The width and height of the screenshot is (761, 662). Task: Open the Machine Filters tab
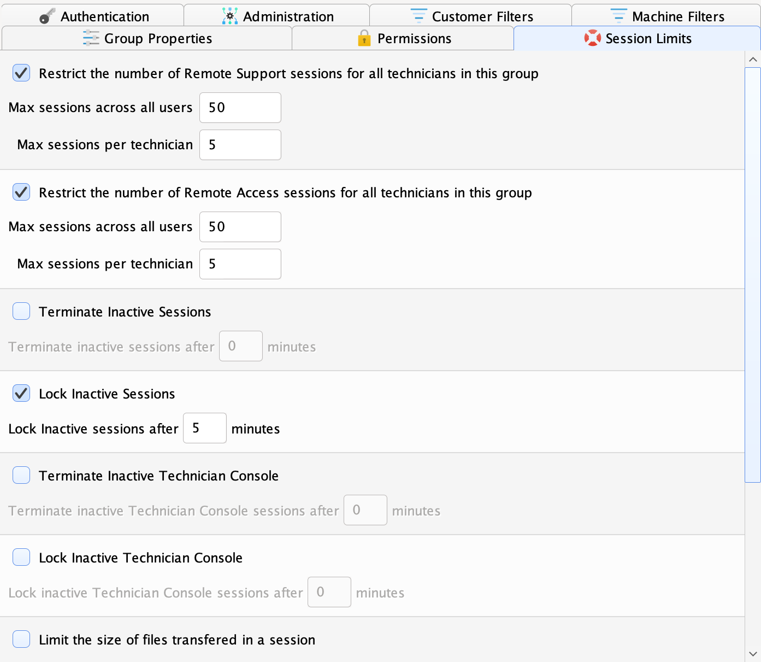(666, 15)
